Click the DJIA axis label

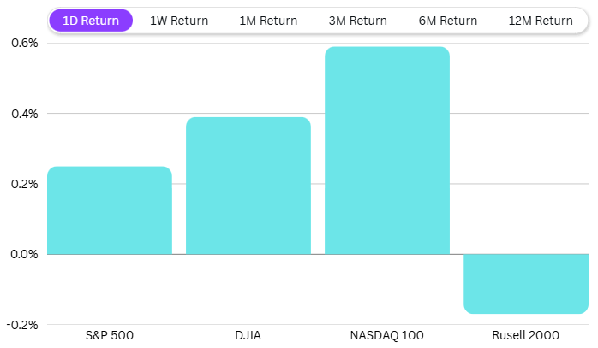[x=248, y=334]
